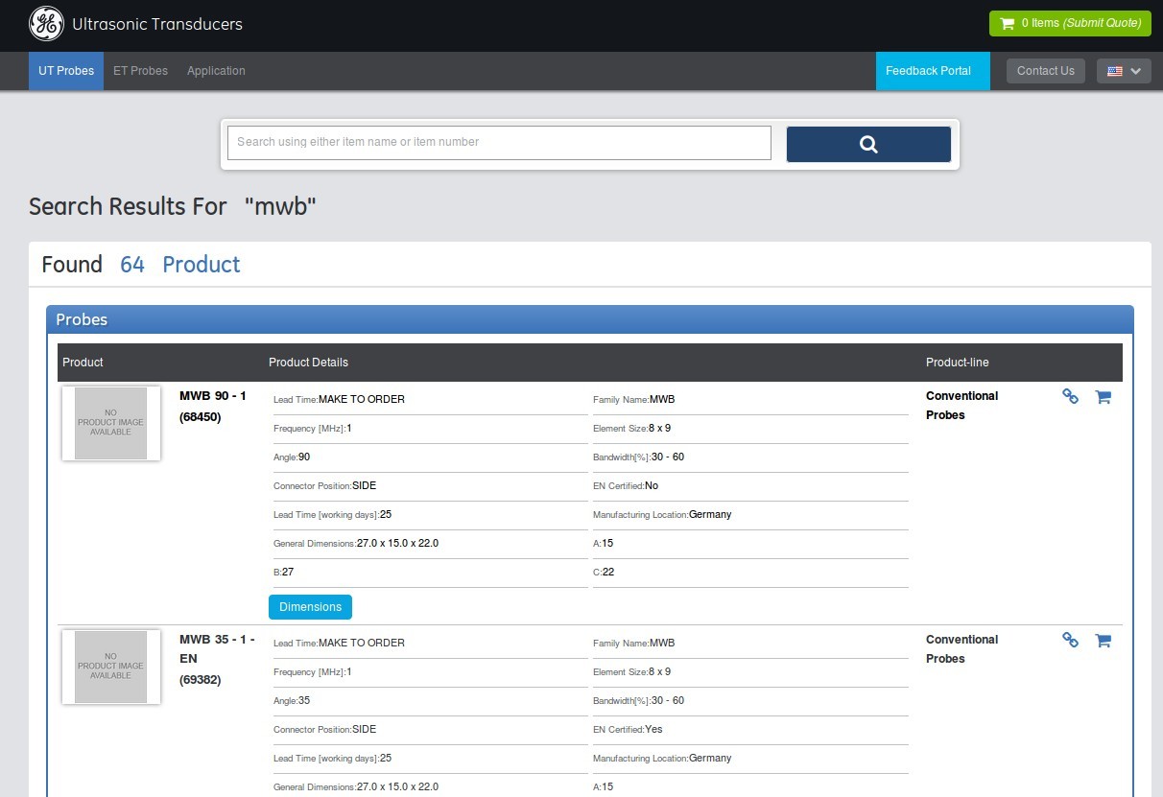1163x797 pixels.
Task: Add MWB 35 - 1 - EN to cart
Action: pyautogui.click(x=1104, y=640)
